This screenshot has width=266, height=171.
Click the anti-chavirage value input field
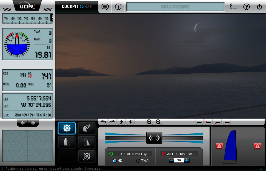(179, 160)
